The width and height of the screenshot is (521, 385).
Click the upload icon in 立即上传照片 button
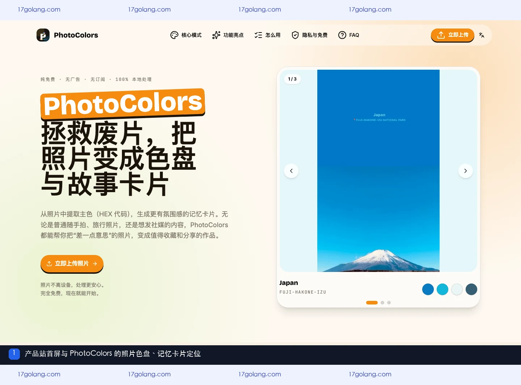49,264
